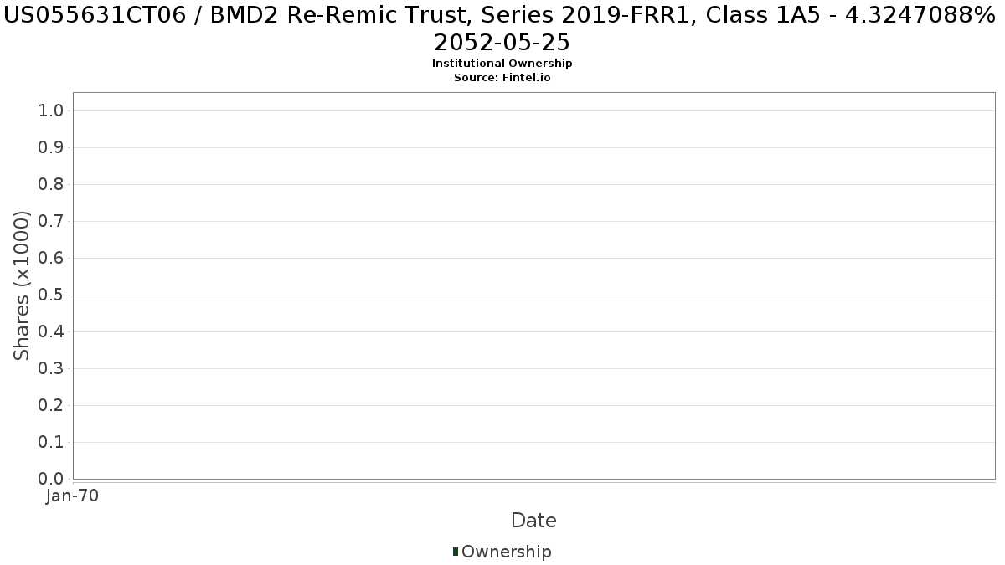
Task: Click the Source: Fintel.io text
Action: click(x=502, y=78)
